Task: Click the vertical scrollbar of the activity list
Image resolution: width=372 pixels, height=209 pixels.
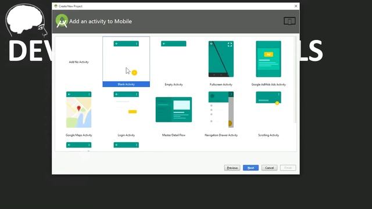Action: coord(295,80)
